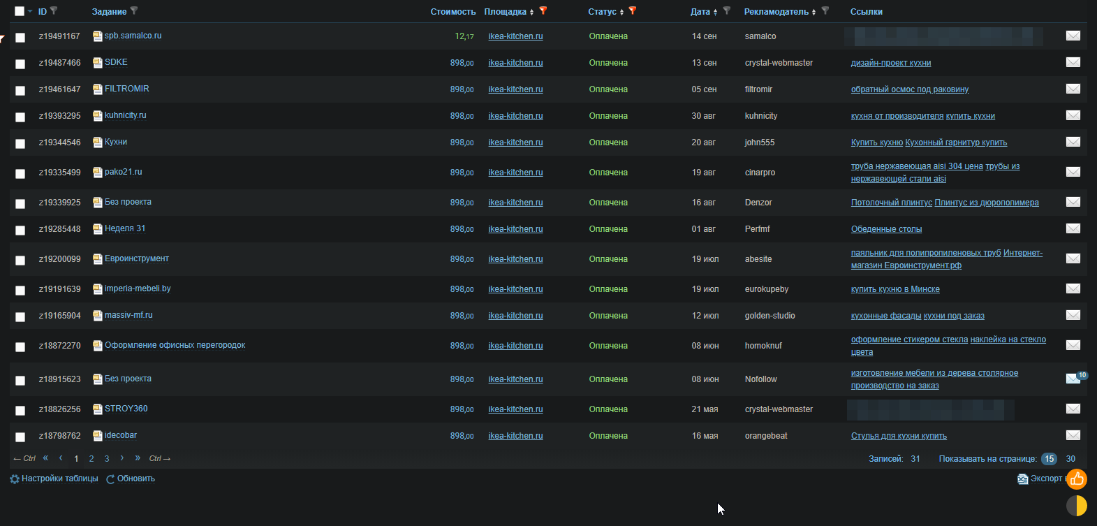Open the active orange filter beside Статус

click(x=633, y=11)
